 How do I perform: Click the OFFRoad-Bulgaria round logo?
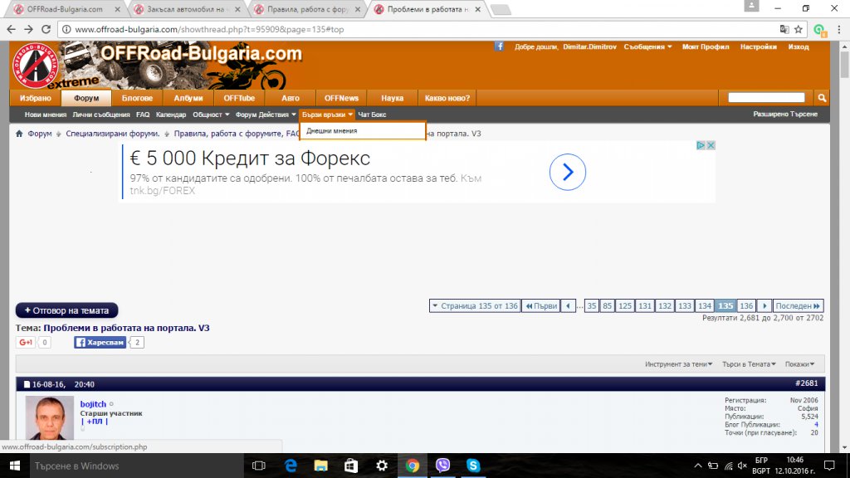pyautogui.click(x=34, y=66)
